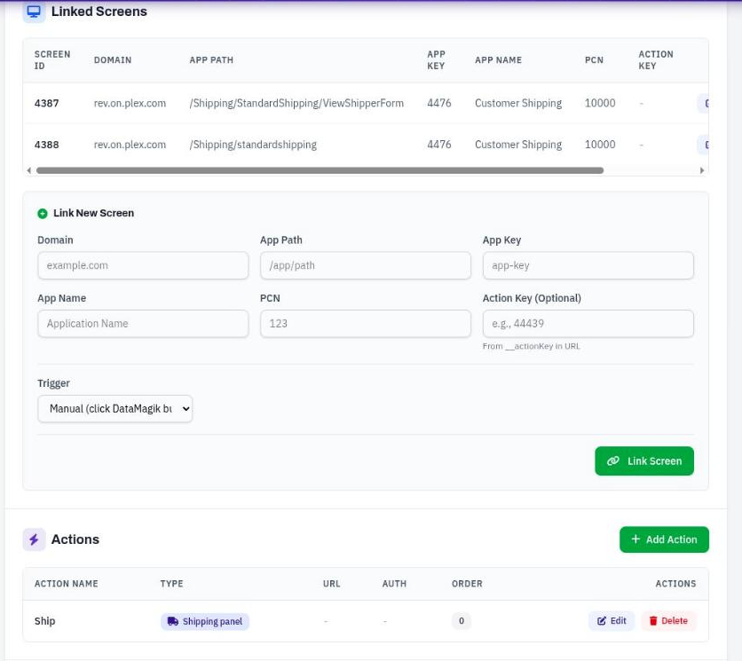
Task: Click rev.on.plex.com in row 4387
Action: tap(130, 103)
